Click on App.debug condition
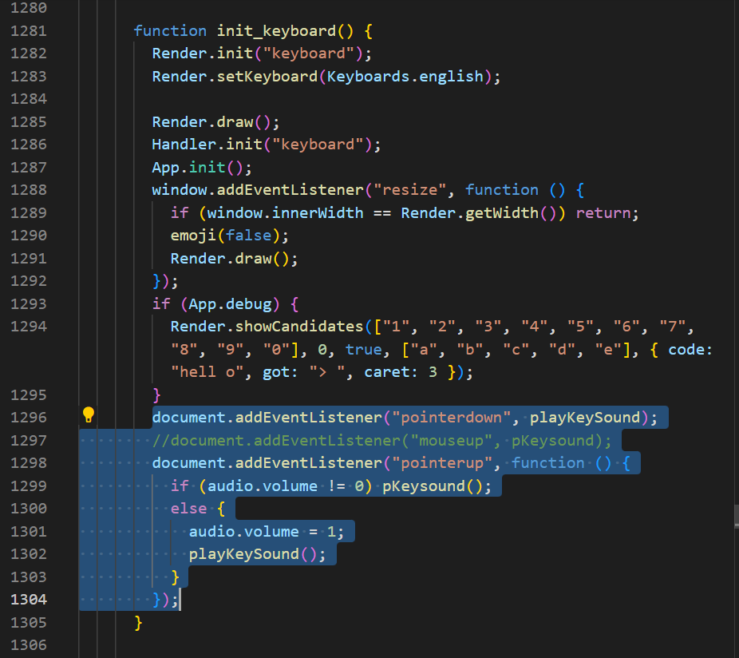739x658 pixels. point(230,304)
